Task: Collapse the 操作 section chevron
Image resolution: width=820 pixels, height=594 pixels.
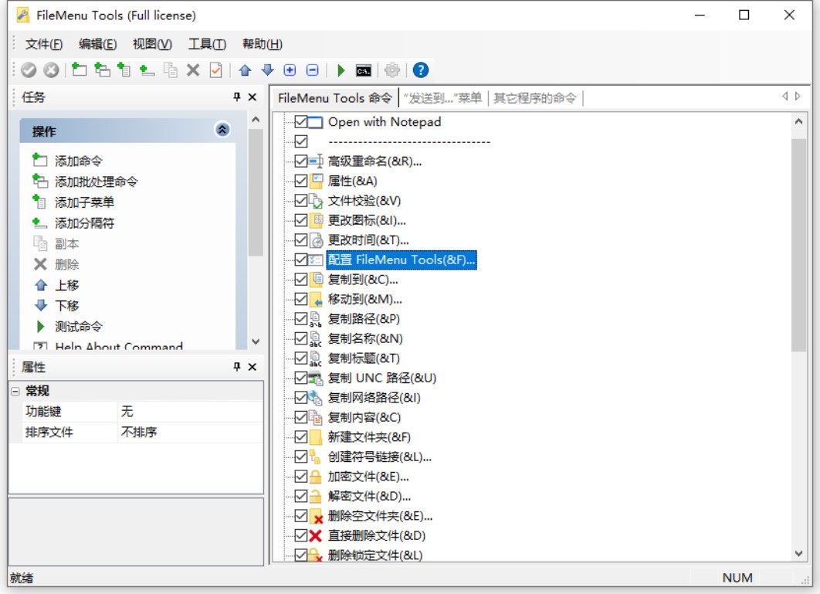Action: click(222, 129)
